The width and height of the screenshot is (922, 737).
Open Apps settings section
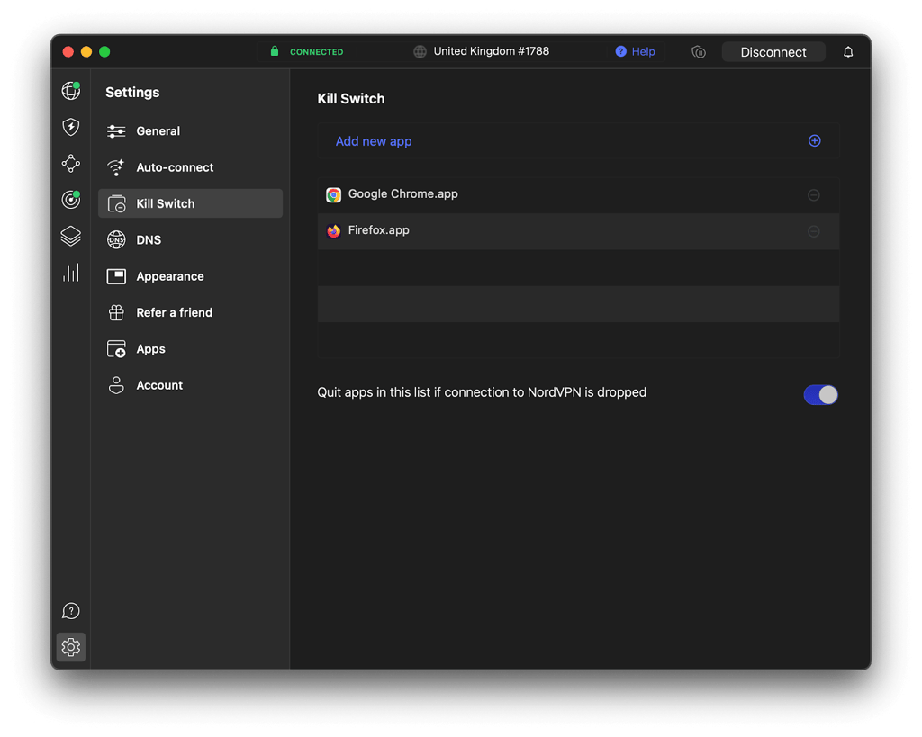click(x=191, y=349)
